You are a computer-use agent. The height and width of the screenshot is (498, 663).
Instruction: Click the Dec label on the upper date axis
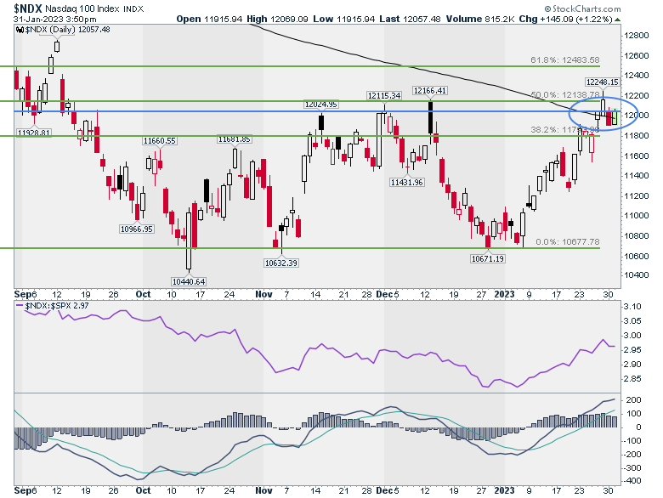(x=385, y=294)
